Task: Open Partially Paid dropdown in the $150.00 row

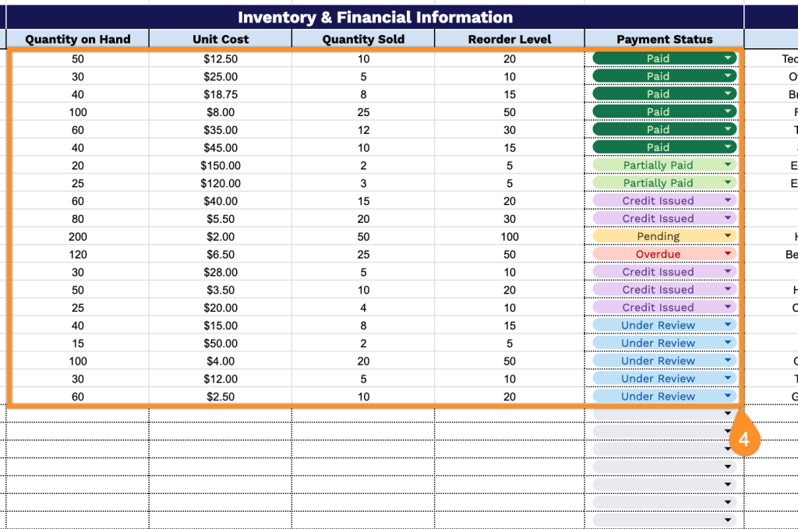Action: point(728,165)
